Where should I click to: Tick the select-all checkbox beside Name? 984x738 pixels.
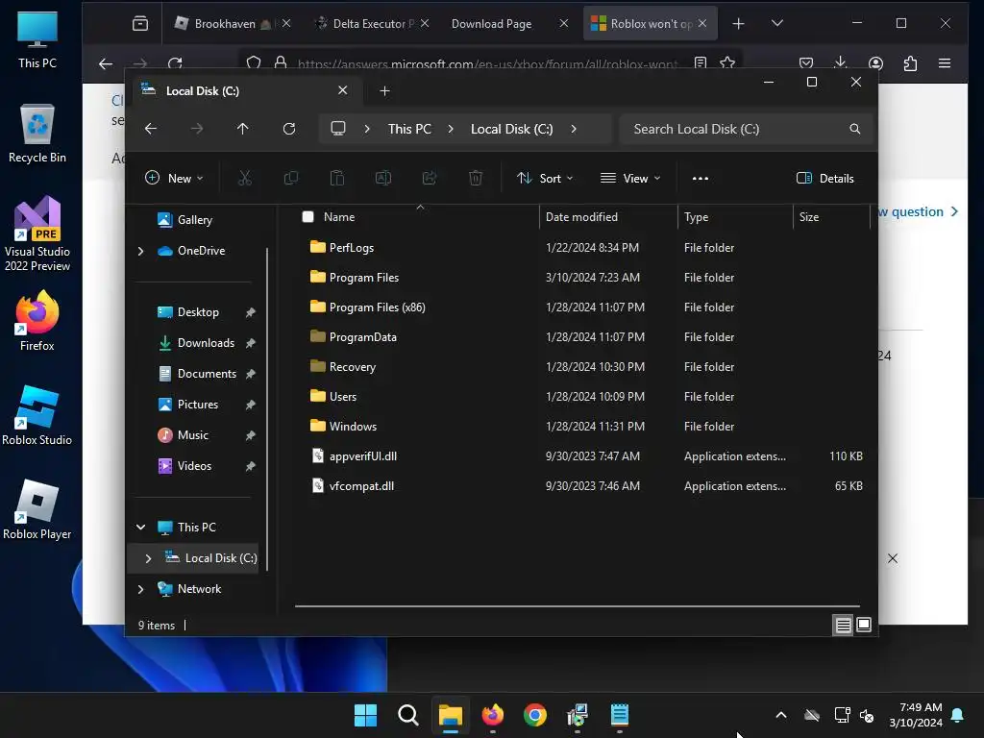point(307,217)
